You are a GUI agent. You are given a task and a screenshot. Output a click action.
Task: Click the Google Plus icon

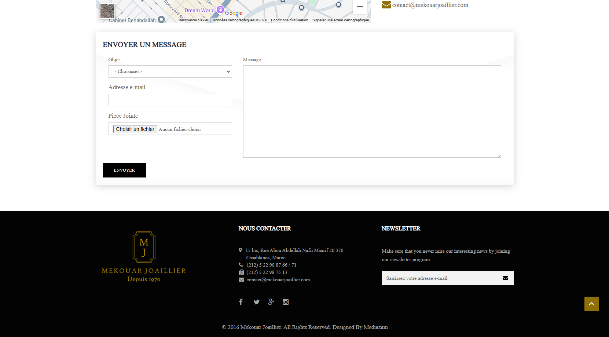click(x=271, y=302)
